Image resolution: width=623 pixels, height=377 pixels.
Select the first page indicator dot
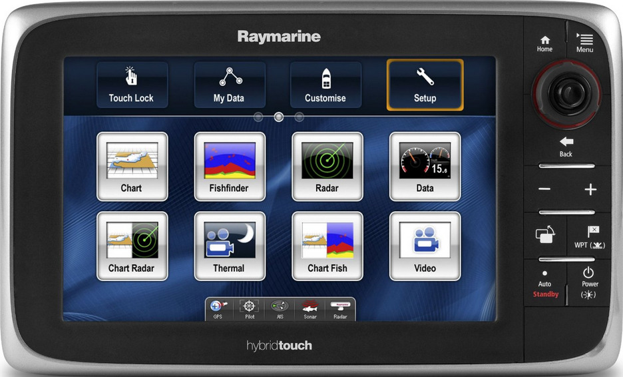click(x=258, y=117)
